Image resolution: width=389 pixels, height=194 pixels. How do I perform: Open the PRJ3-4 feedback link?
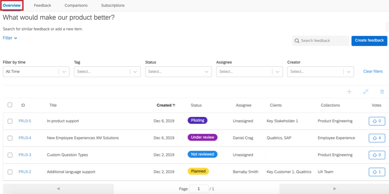pos(25,138)
